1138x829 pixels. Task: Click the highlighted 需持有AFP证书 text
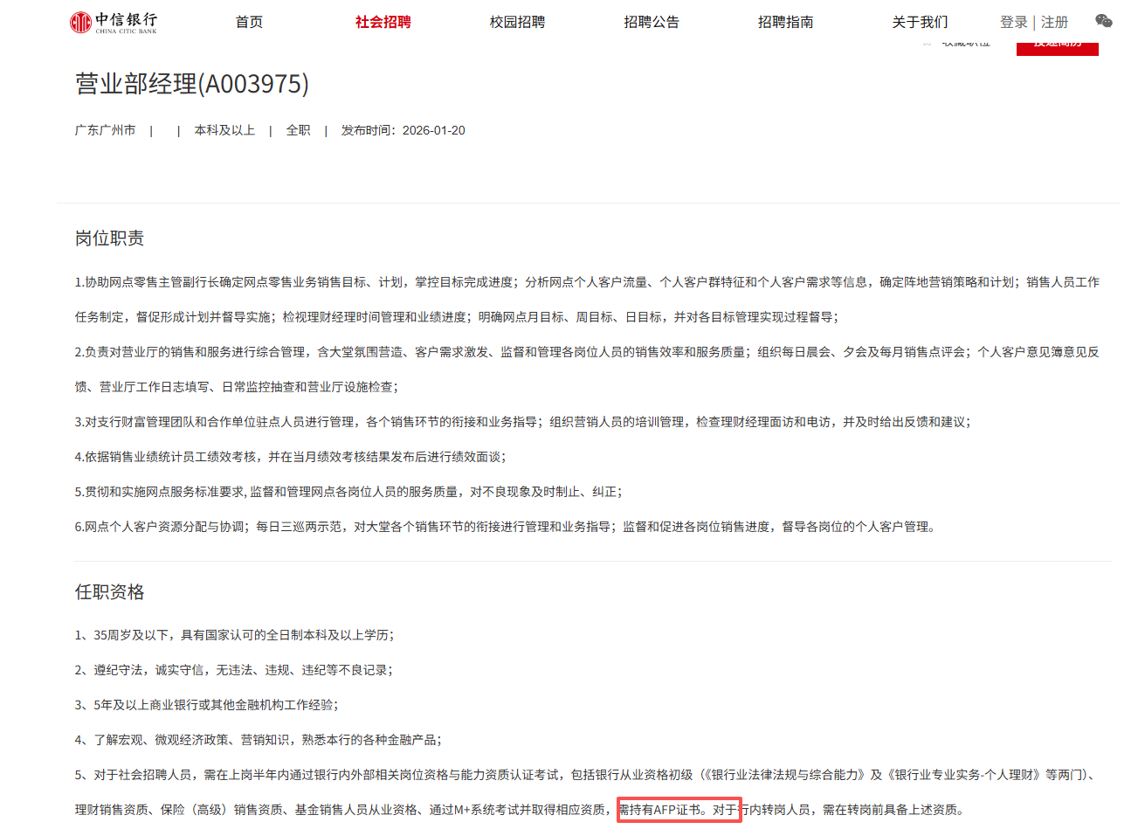click(x=661, y=810)
